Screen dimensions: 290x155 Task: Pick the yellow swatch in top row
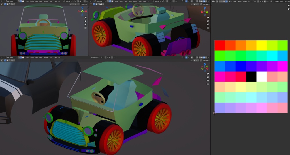coord(261,45)
